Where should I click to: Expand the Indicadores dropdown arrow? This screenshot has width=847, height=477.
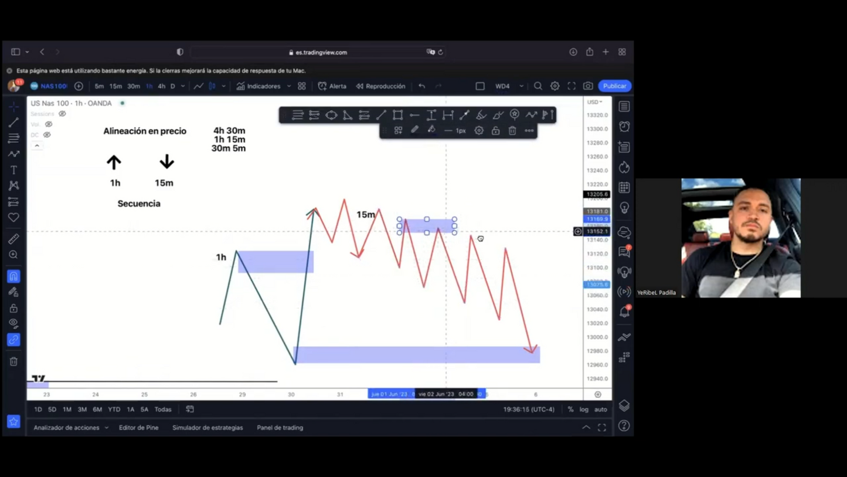pyautogui.click(x=288, y=86)
